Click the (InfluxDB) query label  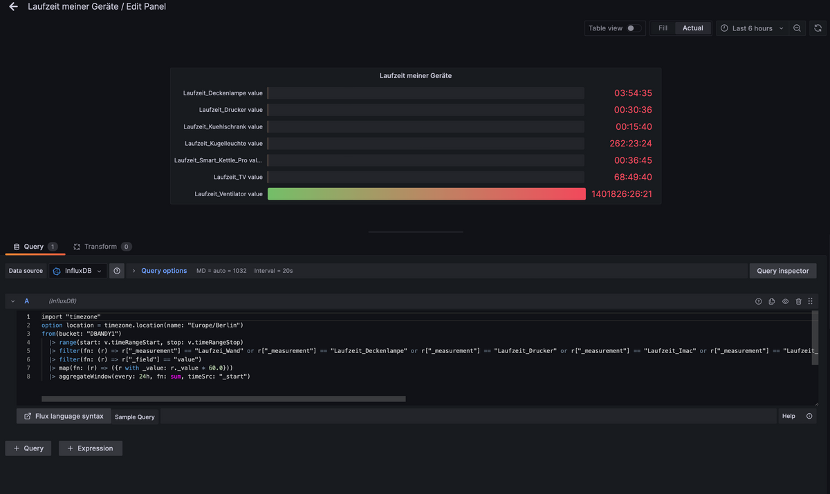(x=62, y=301)
